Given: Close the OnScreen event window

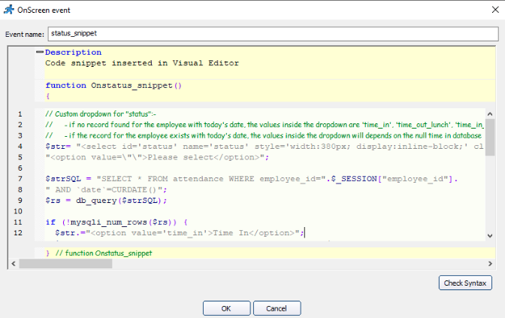Looking at the screenshot, I should [x=488, y=10].
